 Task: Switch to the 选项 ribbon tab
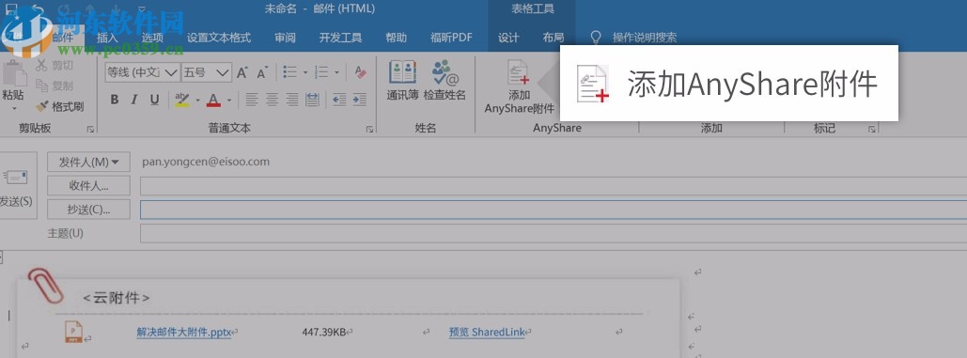pyautogui.click(x=152, y=38)
